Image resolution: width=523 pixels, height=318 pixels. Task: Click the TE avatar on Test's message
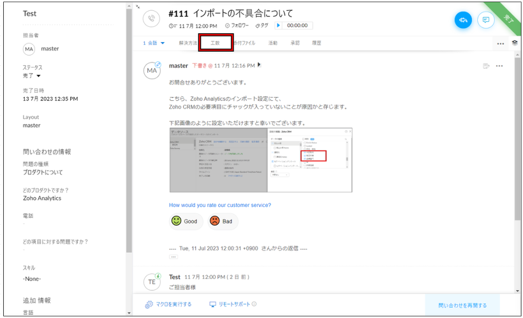click(152, 282)
